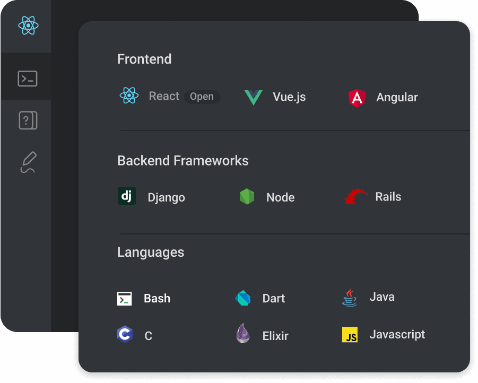Open the terminal icon in the sidebar
The width and height of the screenshot is (478, 383).
point(28,79)
